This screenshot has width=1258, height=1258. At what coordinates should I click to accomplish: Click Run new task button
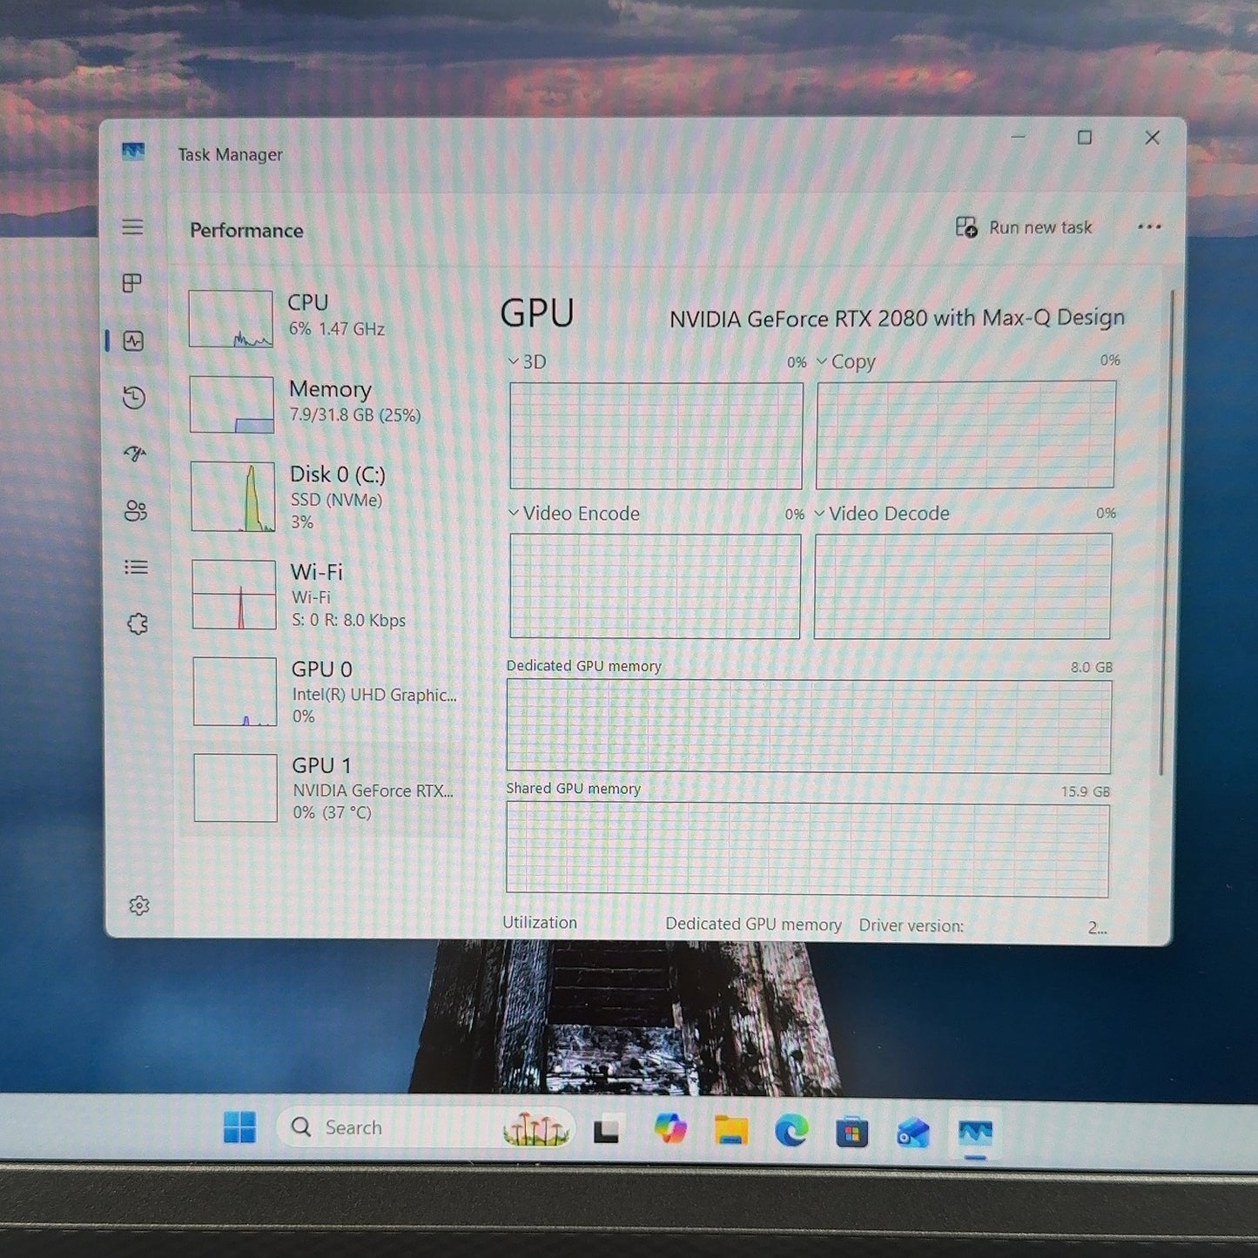(1024, 227)
